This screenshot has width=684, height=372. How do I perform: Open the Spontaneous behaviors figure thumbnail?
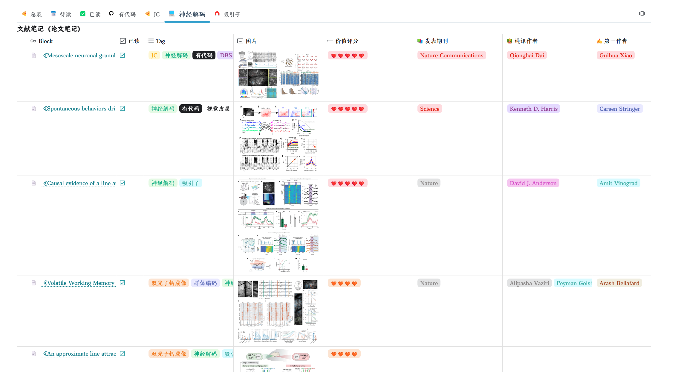[278, 138]
